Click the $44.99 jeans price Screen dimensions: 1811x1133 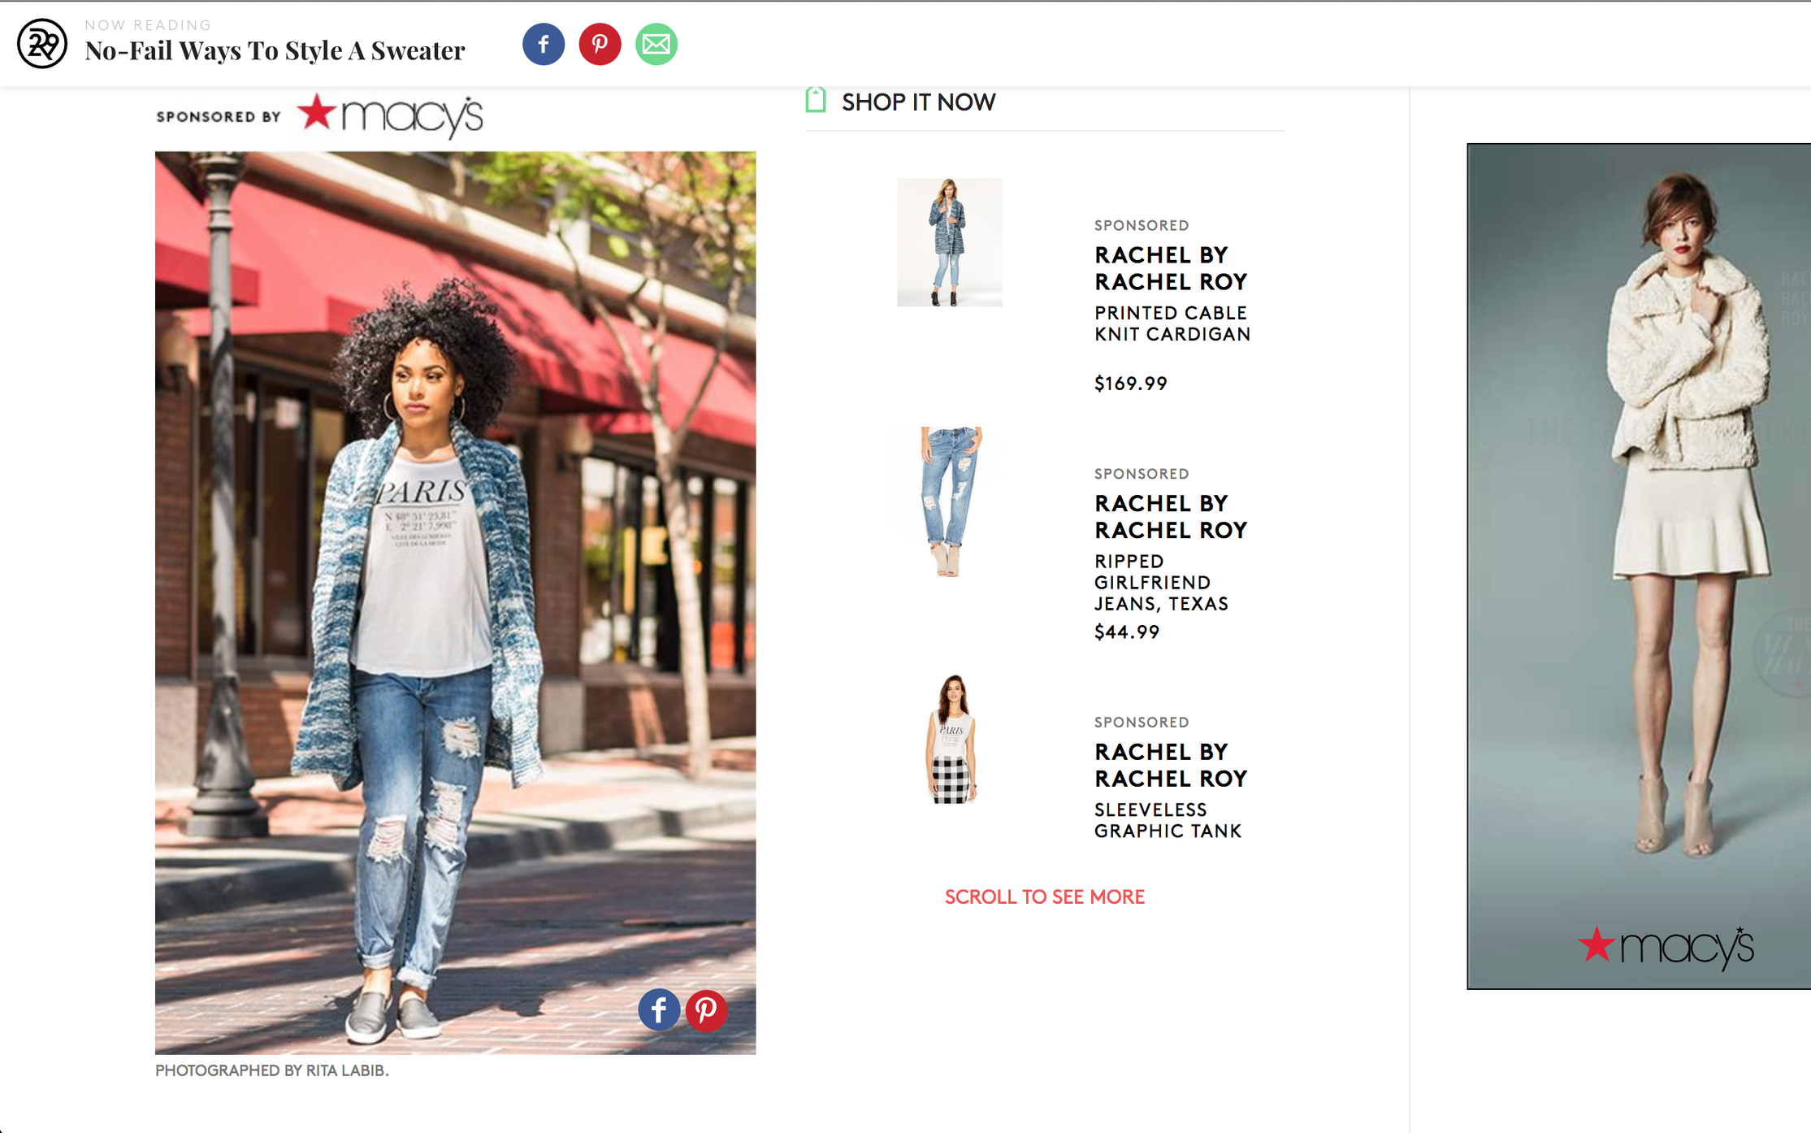[1126, 632]
